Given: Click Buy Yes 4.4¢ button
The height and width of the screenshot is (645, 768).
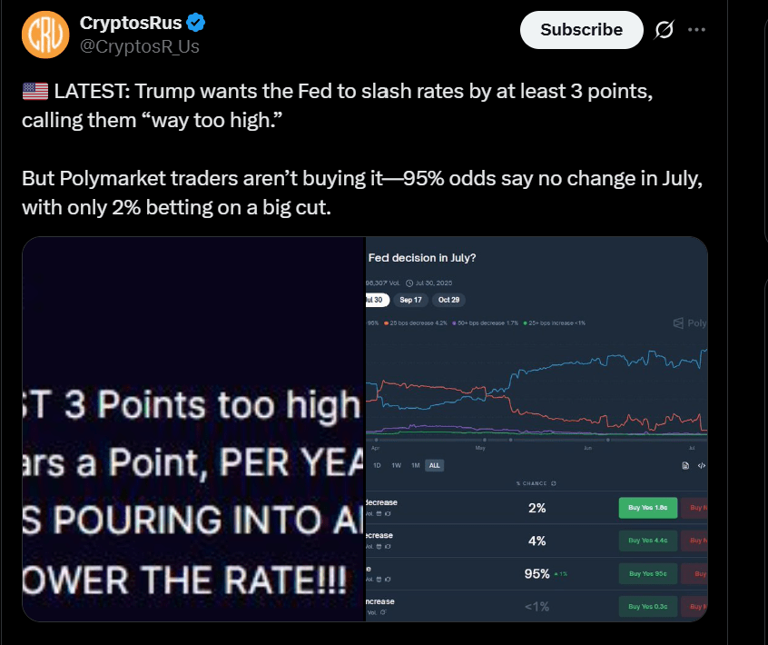Looking at the screenshot, I should (648, 541).
